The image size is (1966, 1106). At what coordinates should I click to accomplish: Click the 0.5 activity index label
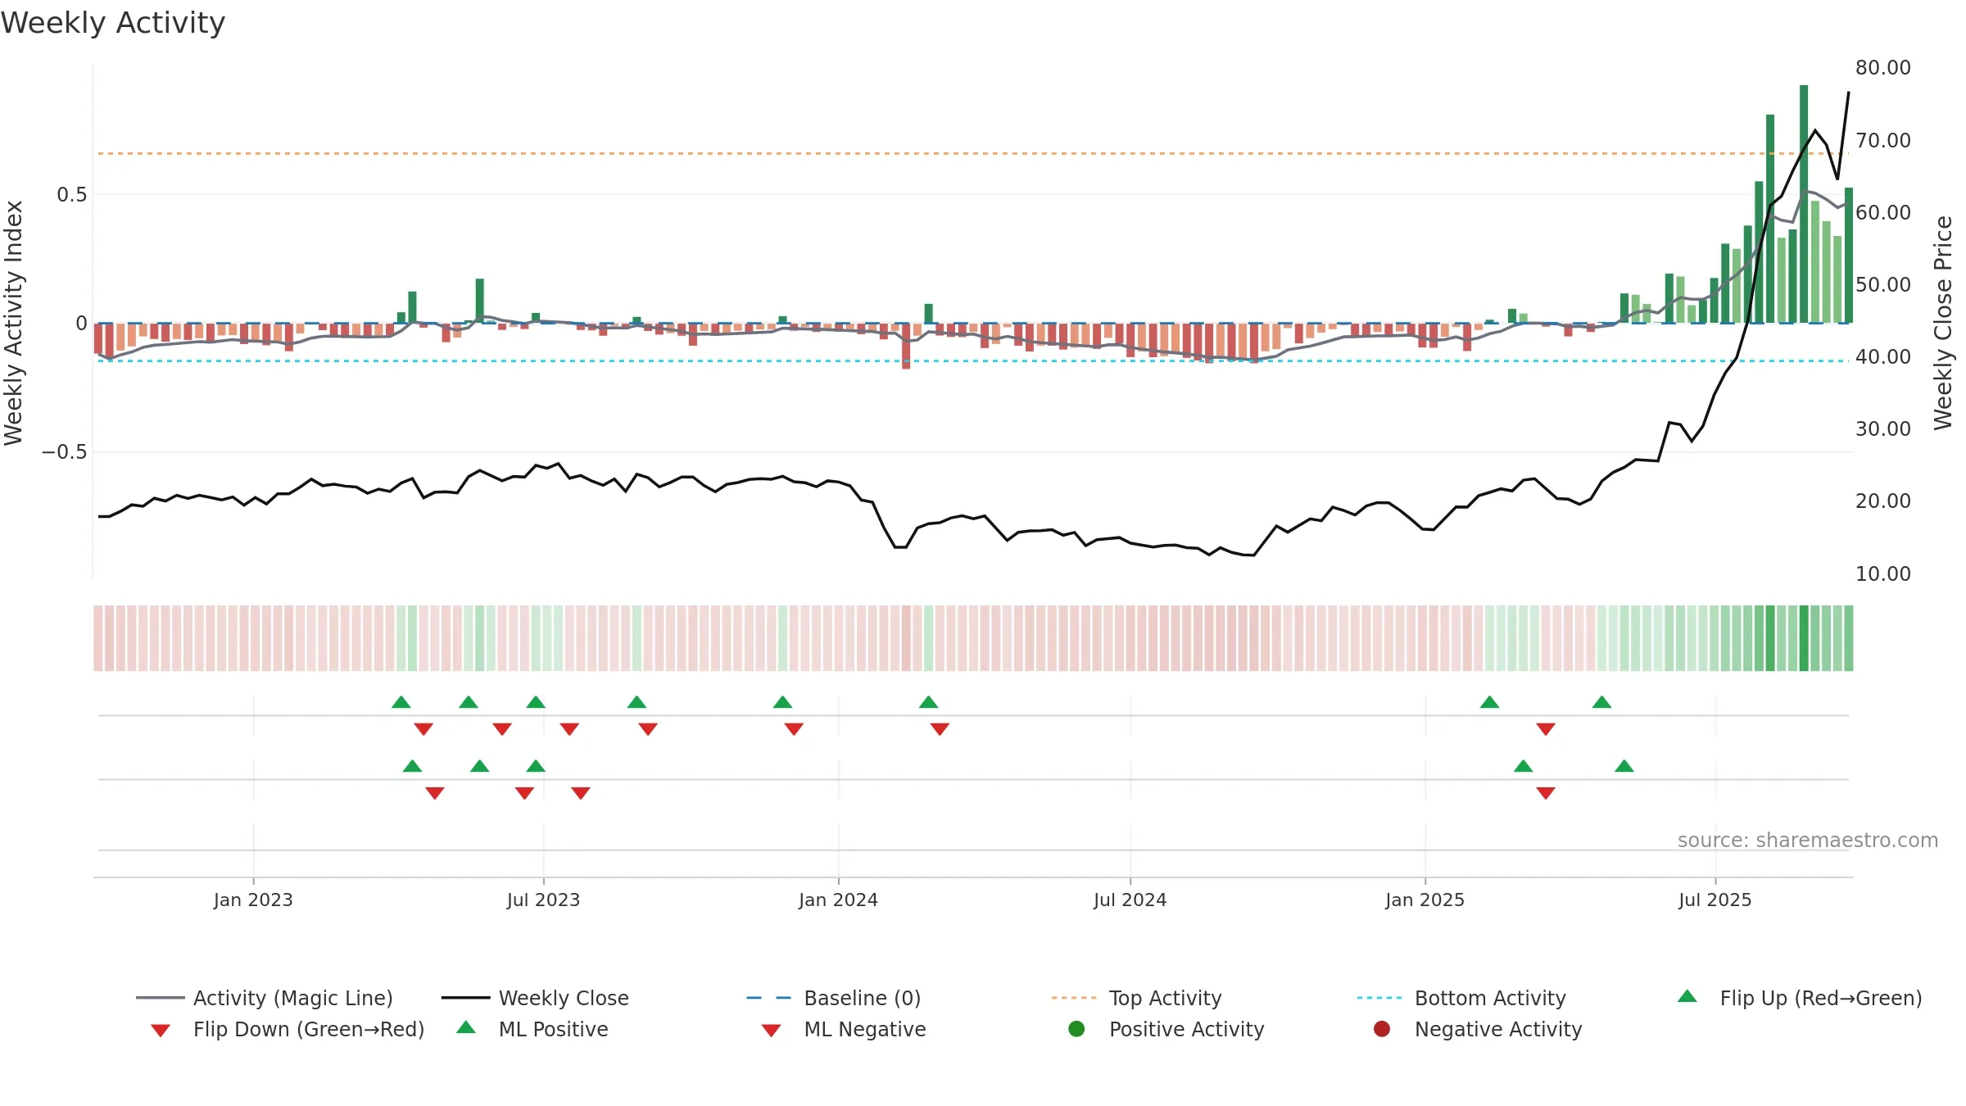coord(71,195)
